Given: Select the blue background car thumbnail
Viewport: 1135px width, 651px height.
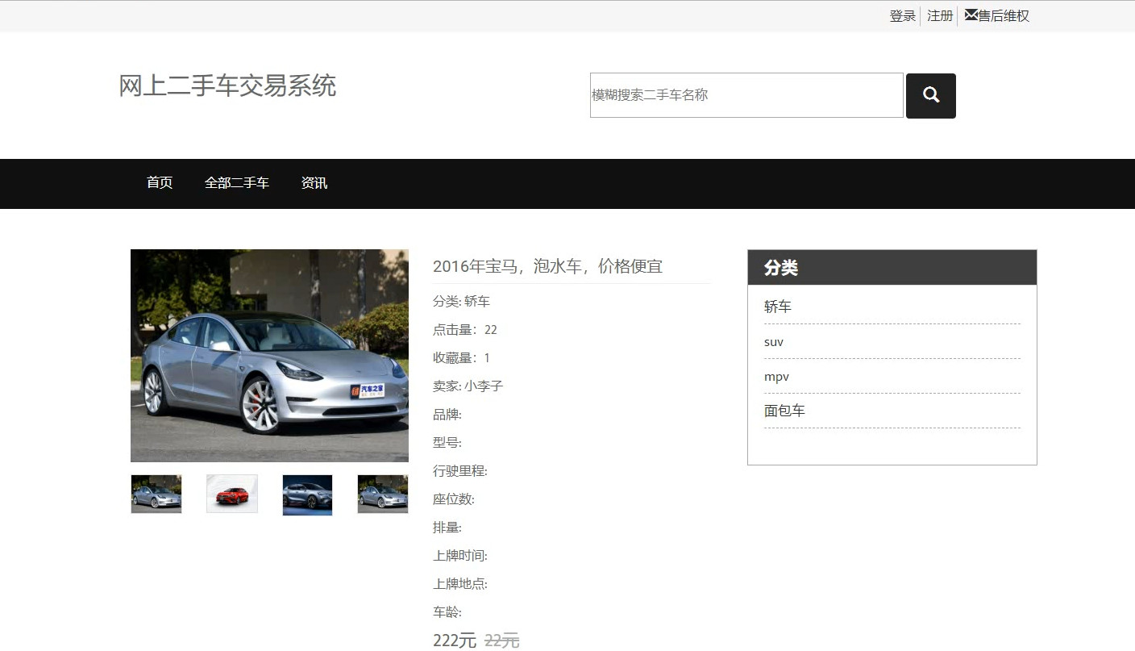Looking at the screenshot, I should [307, 495].
